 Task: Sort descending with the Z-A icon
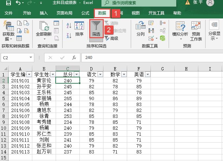click(69, 36)
